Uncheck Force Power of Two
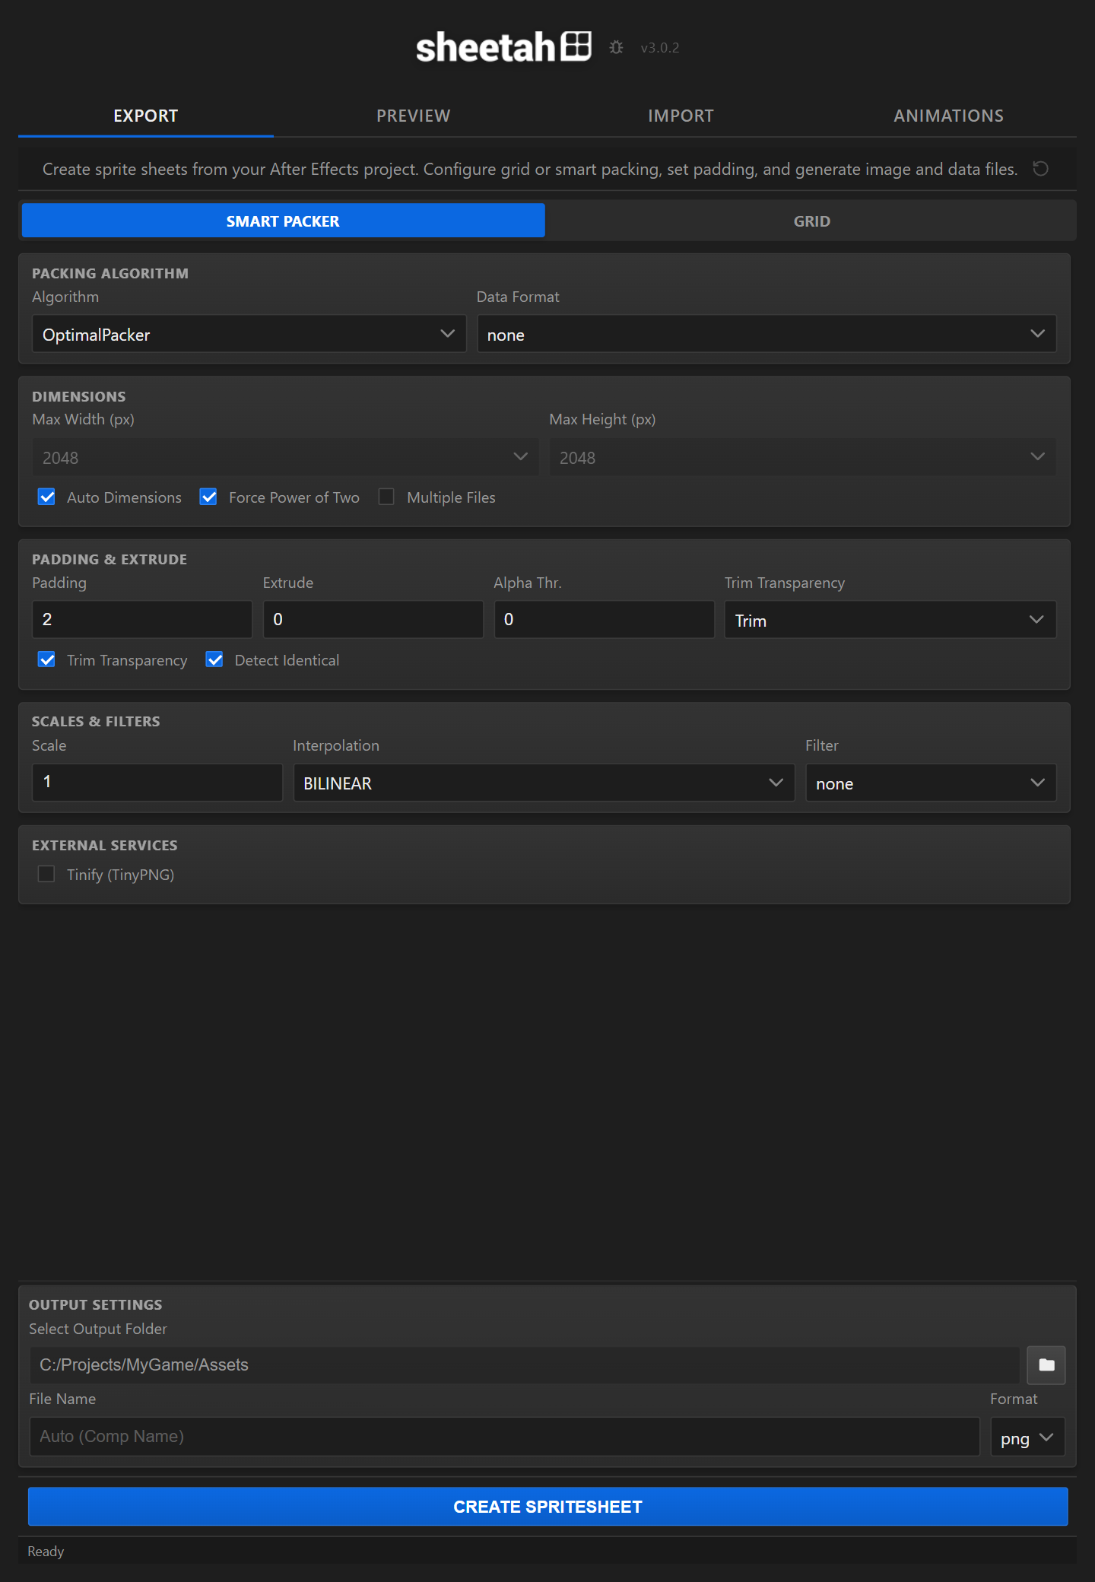 click(x=208, y=497)
